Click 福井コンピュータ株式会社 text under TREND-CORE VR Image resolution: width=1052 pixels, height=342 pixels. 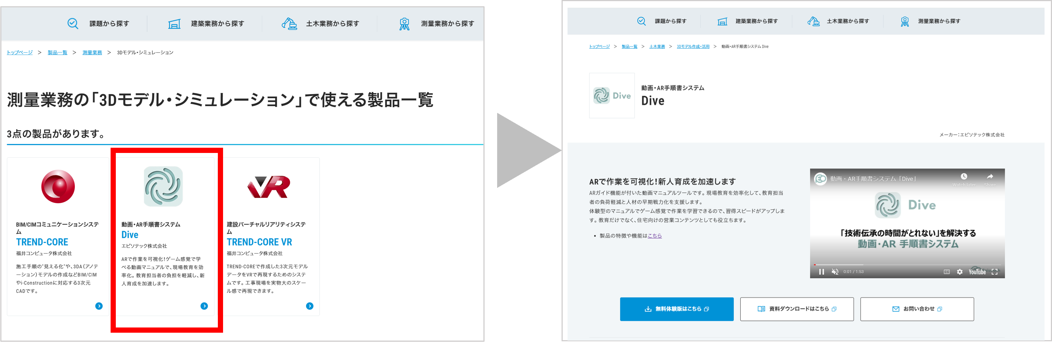pyautogui.click(x=254, y=253)
